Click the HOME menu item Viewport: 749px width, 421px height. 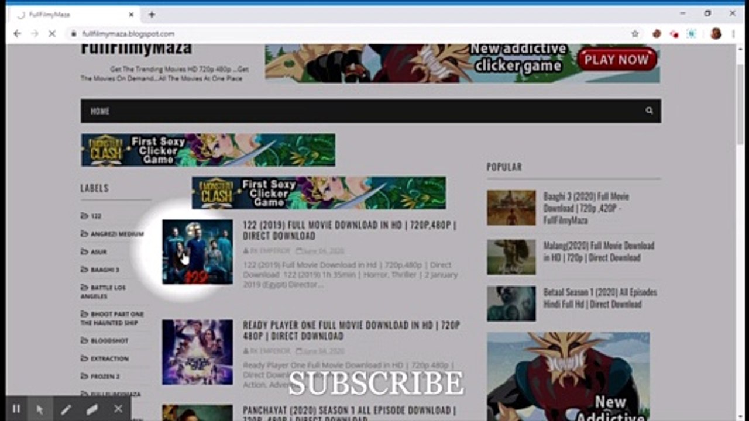tap(100, 111)
